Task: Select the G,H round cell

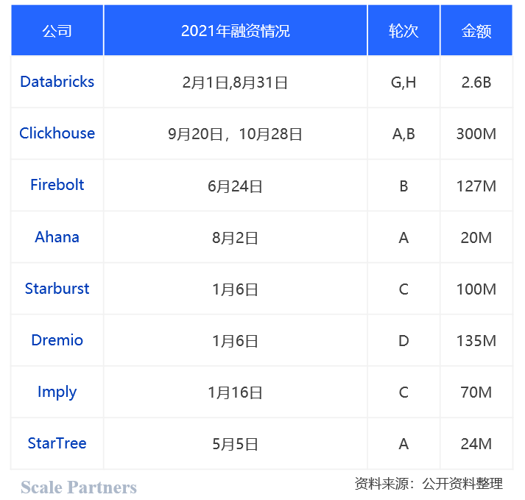Action: click(404, 82)
